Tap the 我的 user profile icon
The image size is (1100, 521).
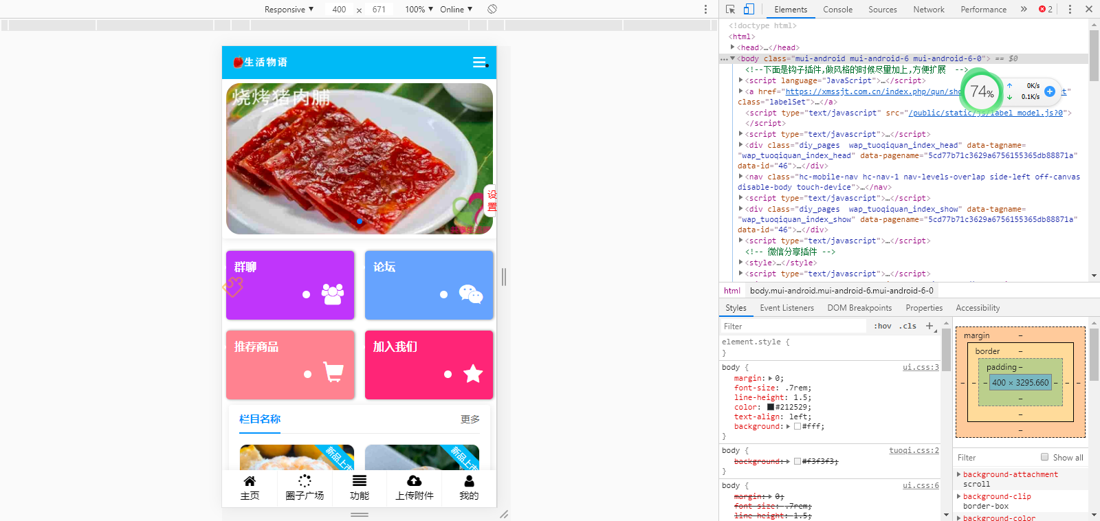(469, 481)
